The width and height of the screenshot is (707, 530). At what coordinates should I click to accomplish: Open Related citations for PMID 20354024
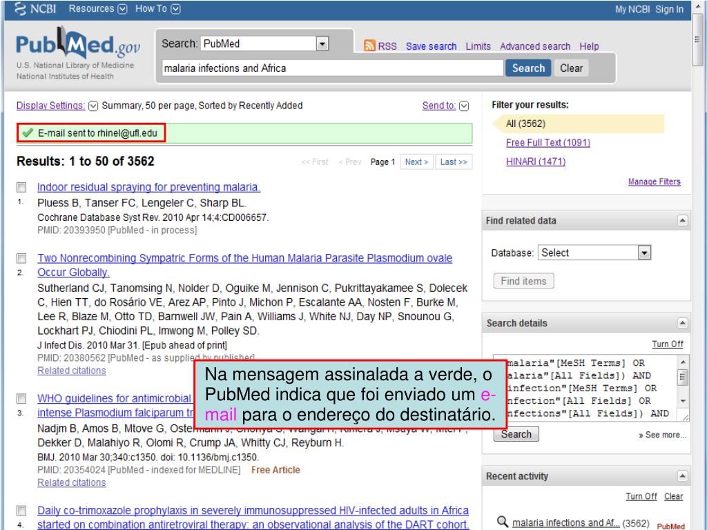[72, 482]
